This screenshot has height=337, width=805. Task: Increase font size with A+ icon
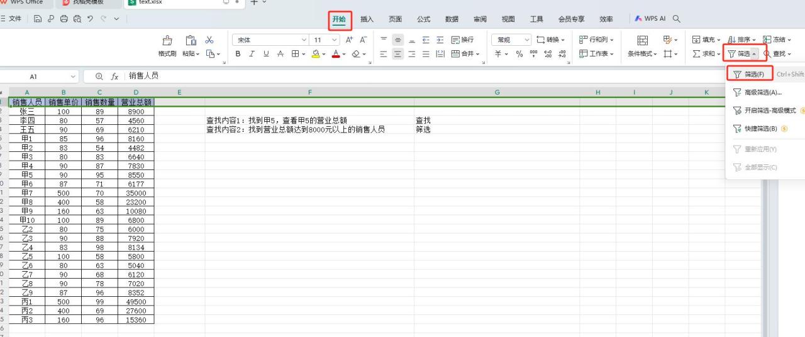(349, 40)
